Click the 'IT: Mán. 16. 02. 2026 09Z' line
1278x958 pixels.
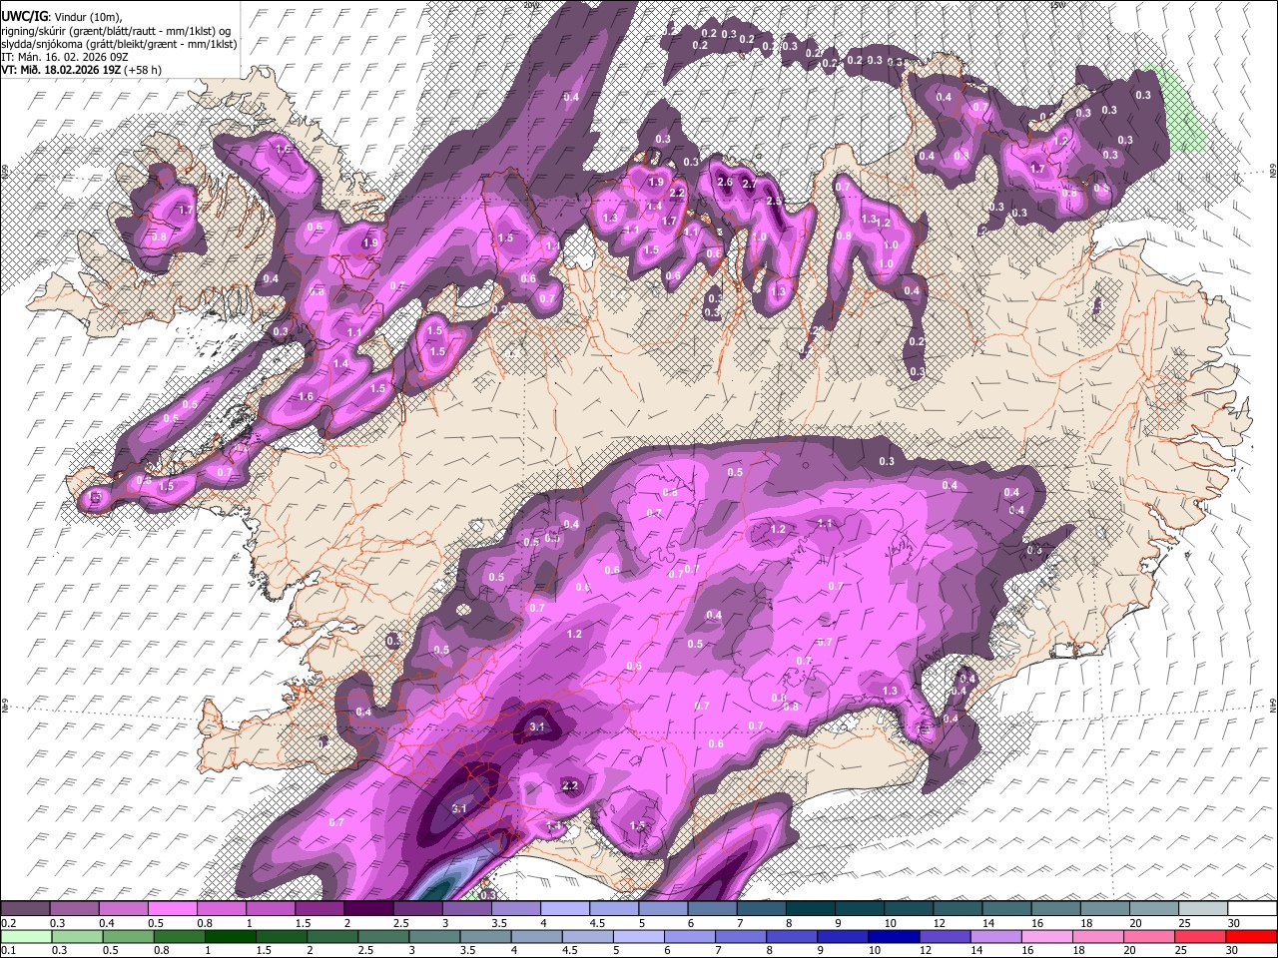pyautogui.click(x=64, y=57)
